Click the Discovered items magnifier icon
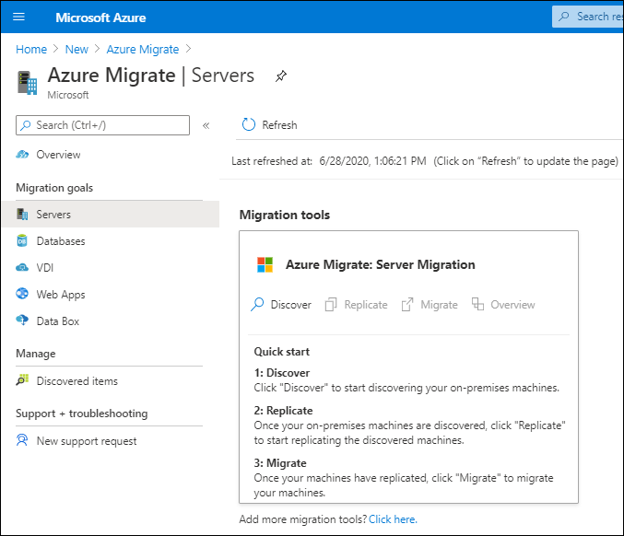This screenshot has height=536, width=624. (22, 380)
